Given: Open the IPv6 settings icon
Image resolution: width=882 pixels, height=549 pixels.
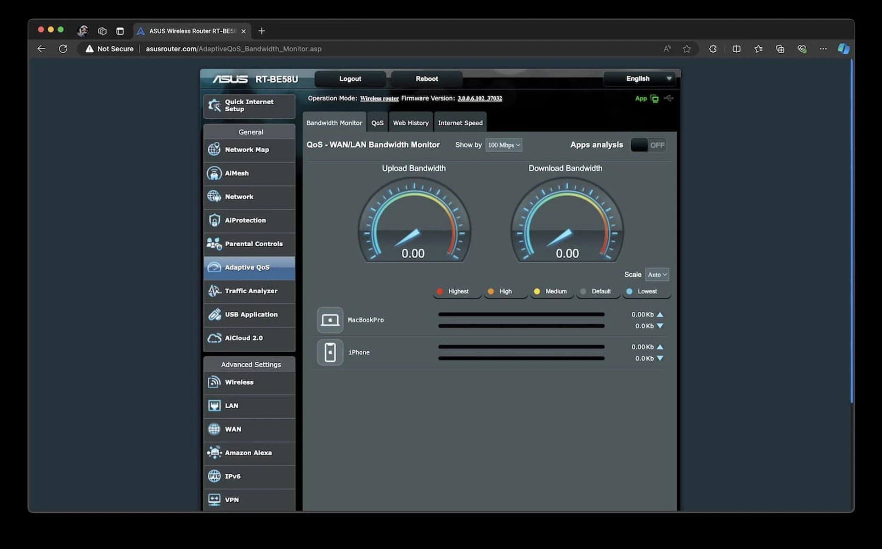Looking at the screenshot, I should click(214, 476).
